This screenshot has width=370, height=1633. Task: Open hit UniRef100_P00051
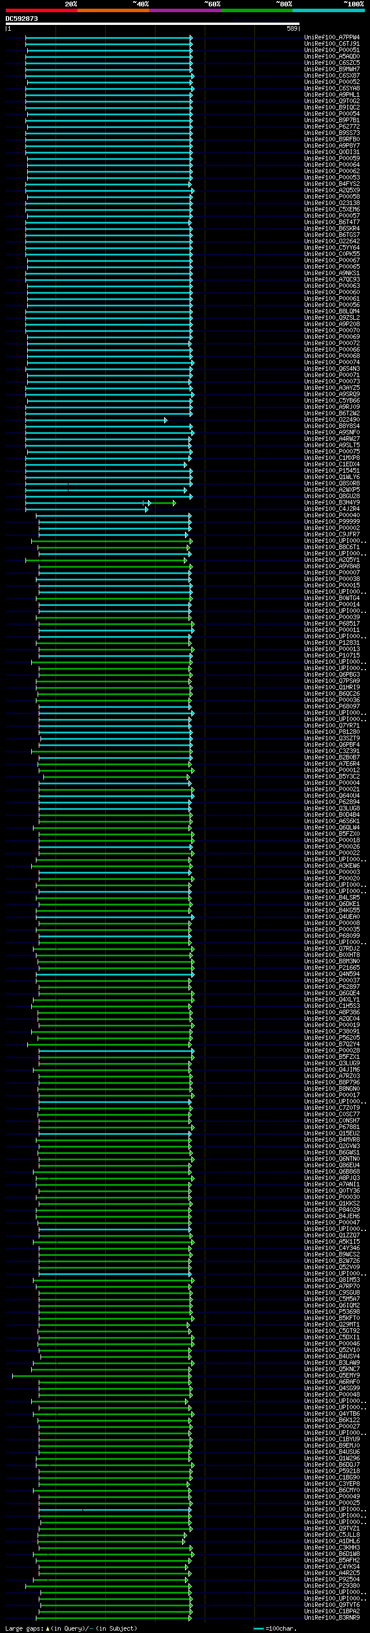[332, 50]
